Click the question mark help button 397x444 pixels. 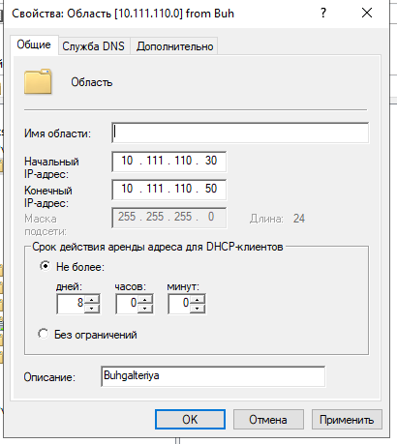(x=323, y=14)
